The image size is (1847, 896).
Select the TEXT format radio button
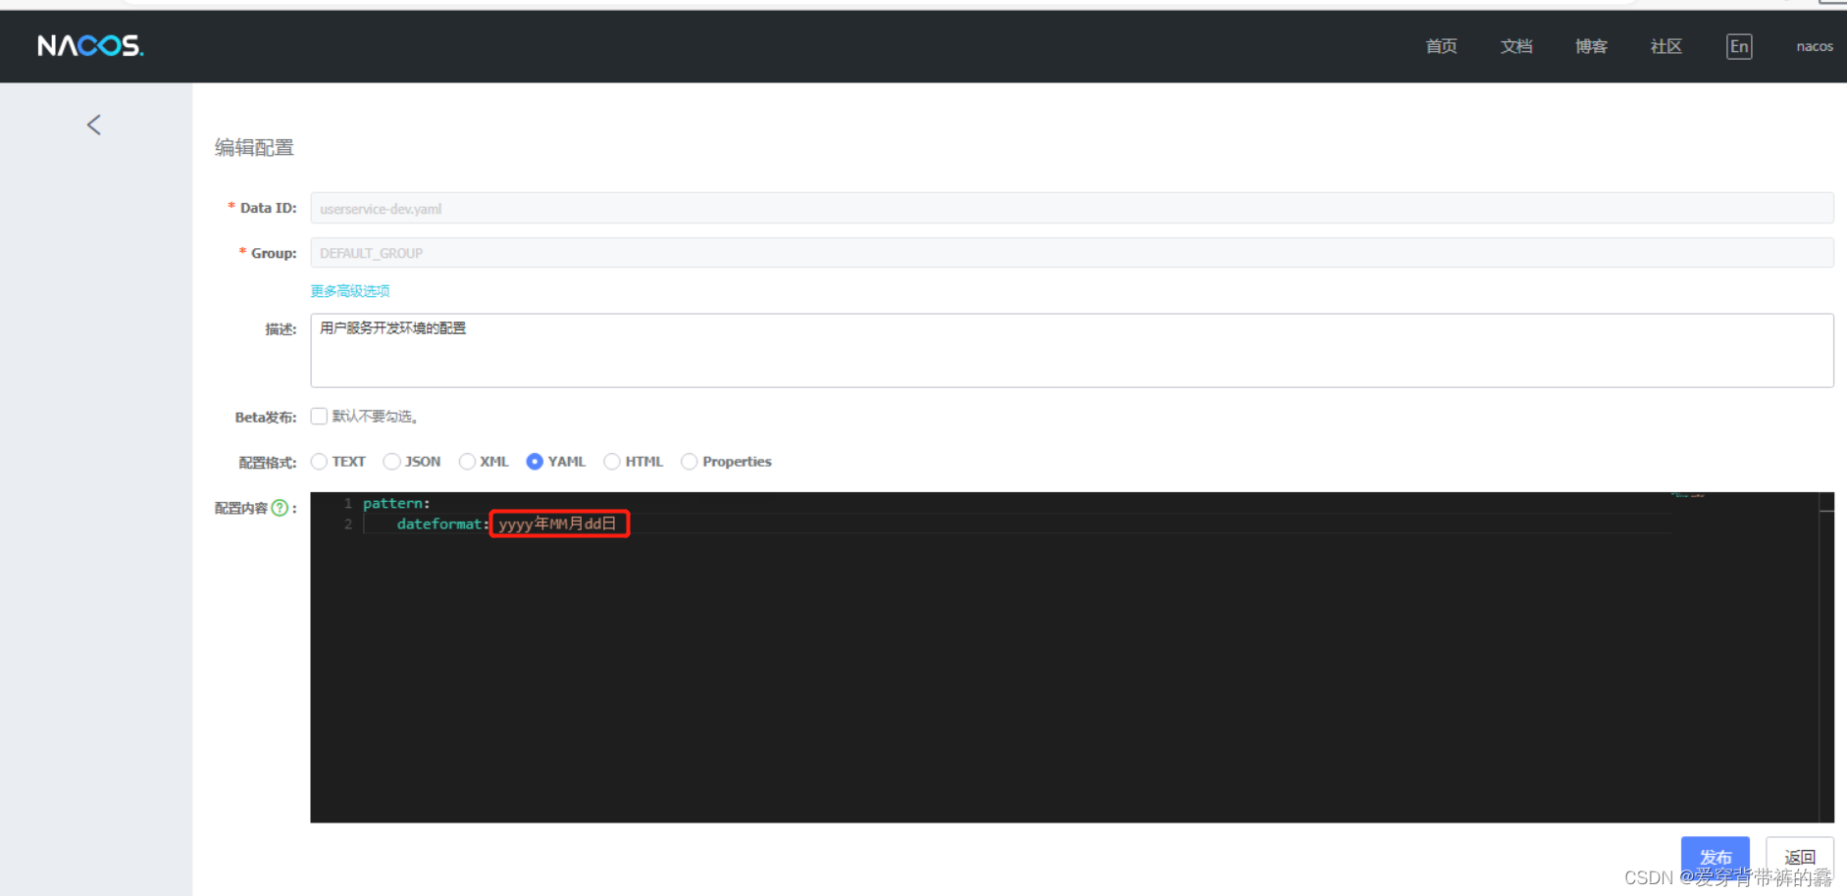[x=319, y=462]
